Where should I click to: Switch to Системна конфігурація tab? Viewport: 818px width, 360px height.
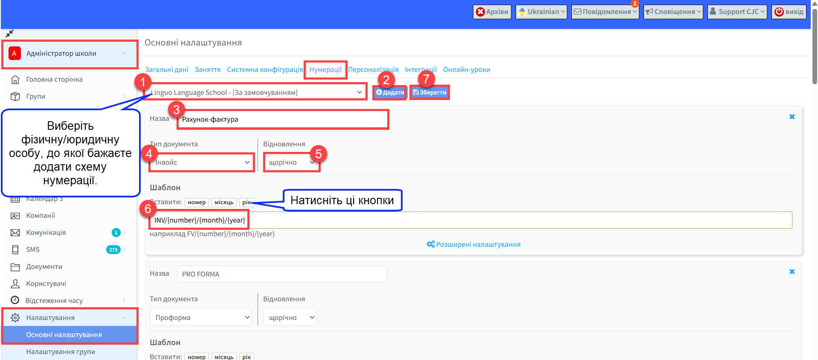click(265, 70)
